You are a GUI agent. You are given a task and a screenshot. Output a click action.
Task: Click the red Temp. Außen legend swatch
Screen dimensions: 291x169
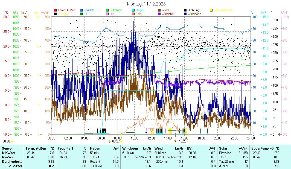tap(55, 10)
